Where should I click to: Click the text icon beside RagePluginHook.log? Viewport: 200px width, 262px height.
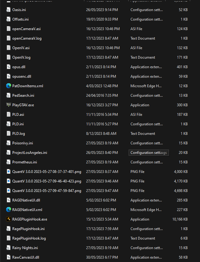tap(8, 238)
